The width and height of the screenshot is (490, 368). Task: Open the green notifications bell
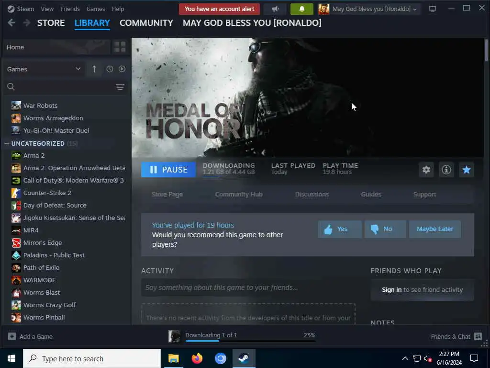pos(302,9)
